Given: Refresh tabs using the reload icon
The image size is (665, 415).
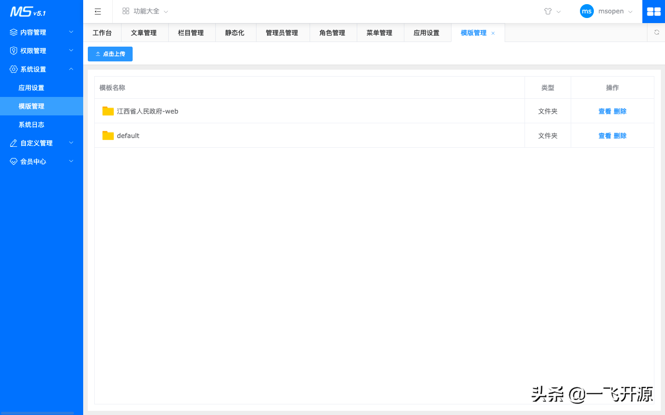Looking at the screenshot, I should point(656,32).
